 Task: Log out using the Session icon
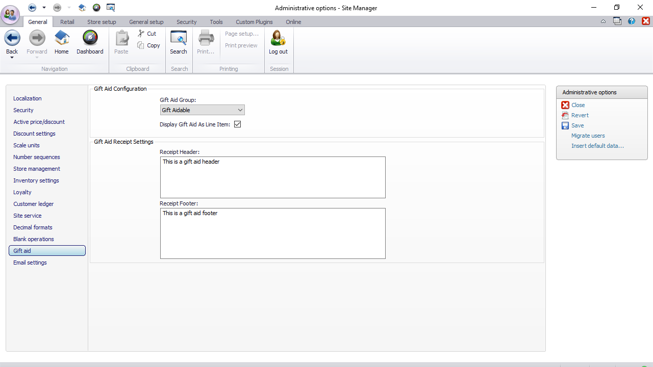pyautogui.click(x=278, y=39)
